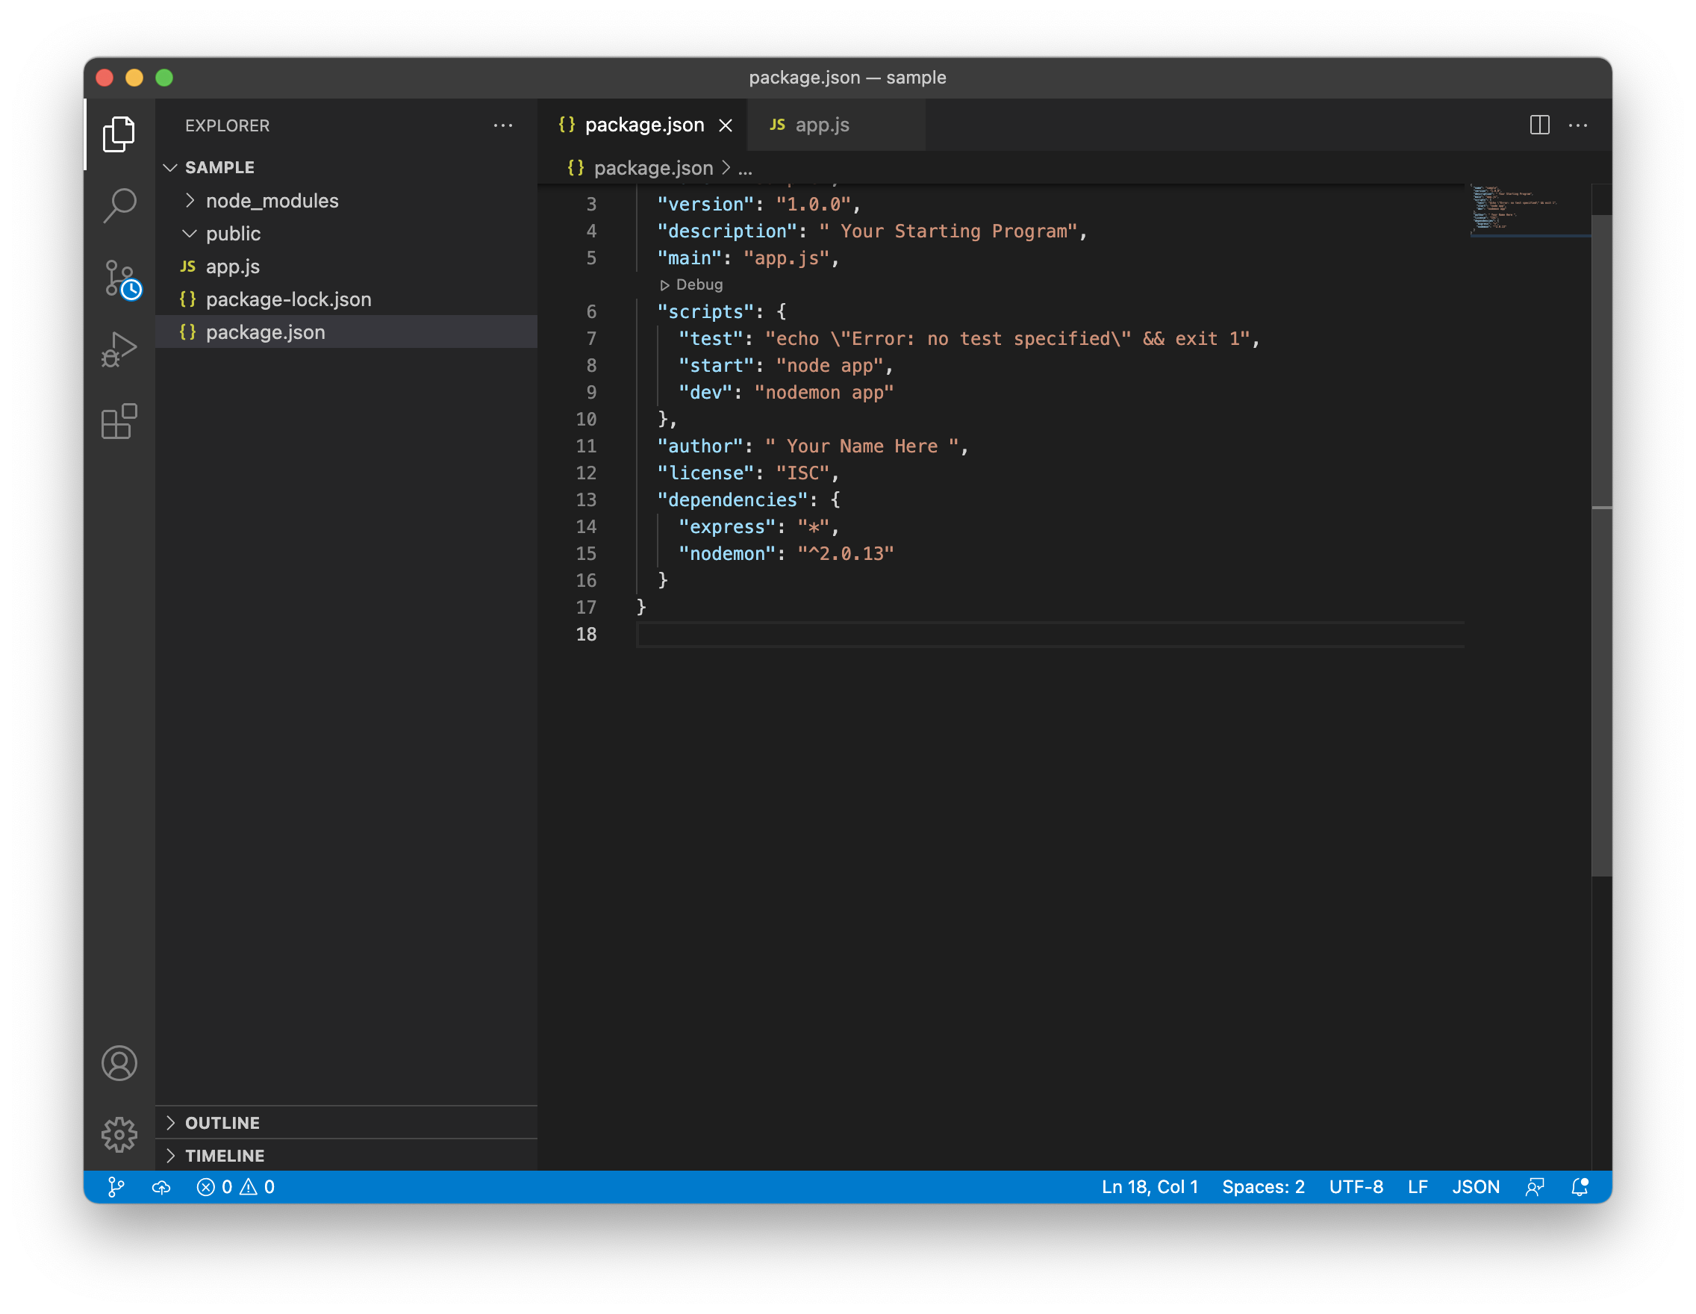This screenshot has width=1696, height=1314.
Task: Collapse the public folder
Action: tap(232, 234)
